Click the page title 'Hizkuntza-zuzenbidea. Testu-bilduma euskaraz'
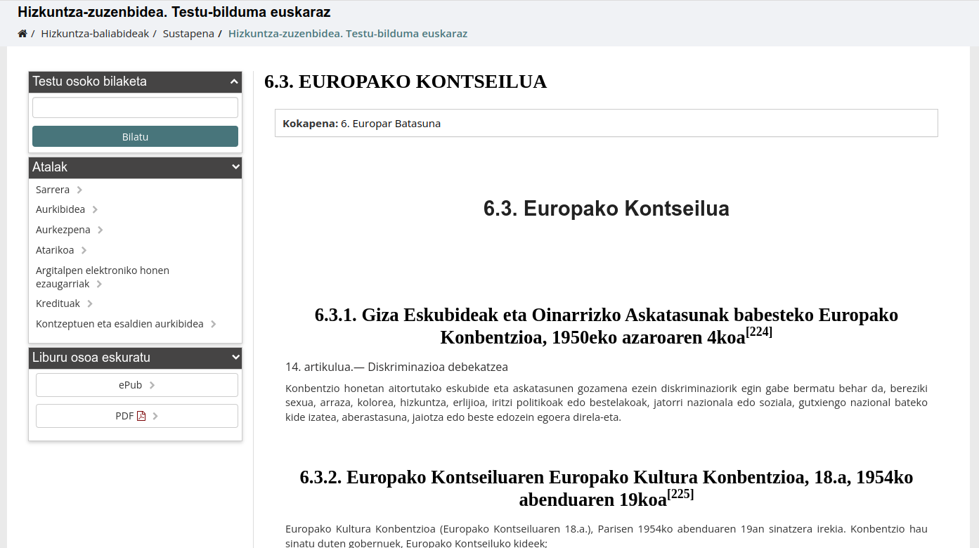The height and width of the screenshot is (548, 979). [174, 12]
